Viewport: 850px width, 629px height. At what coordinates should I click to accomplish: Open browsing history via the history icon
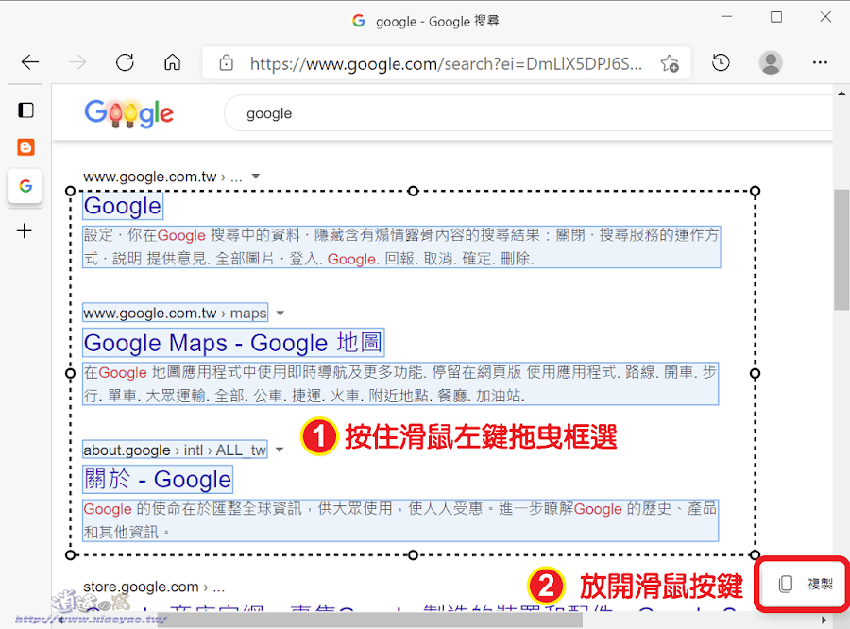pyautogui.click(x=721, y=62)
